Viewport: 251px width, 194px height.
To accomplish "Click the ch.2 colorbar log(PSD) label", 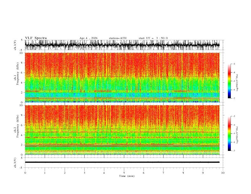I will coord(237,135).
